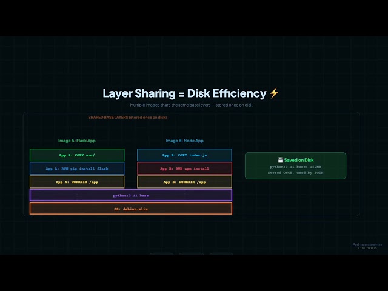388x291 pixels.
Task: Select the 'App B: COPY index.js' layer
Action: tap(184, 155)
